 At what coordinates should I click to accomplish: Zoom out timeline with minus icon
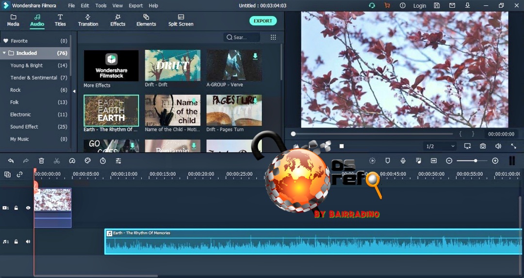pos(449,161)
